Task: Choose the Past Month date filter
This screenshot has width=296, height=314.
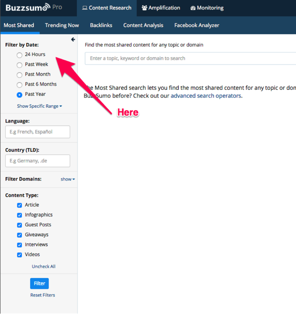Action: tap(19, 75)
